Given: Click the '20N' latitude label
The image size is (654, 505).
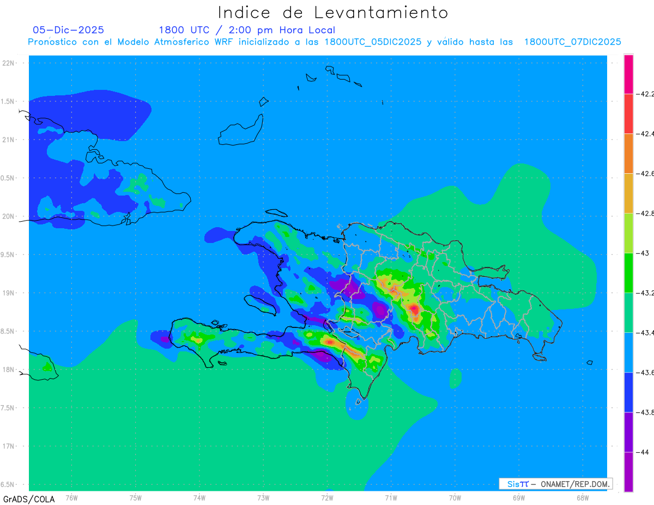Looking at the screenshot, I should (9, 216).
